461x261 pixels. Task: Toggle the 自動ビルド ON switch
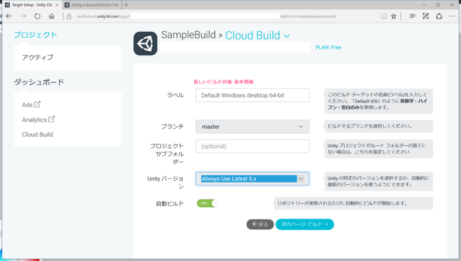207,203
